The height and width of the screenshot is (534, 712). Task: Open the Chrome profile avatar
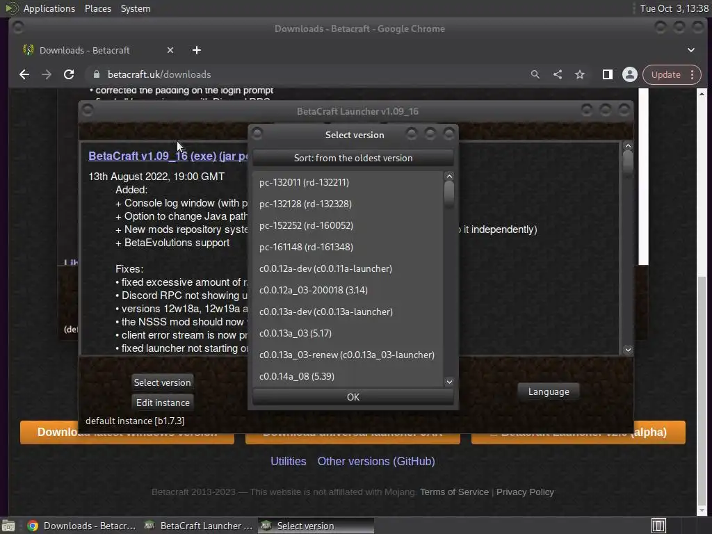tap(630, 74)
